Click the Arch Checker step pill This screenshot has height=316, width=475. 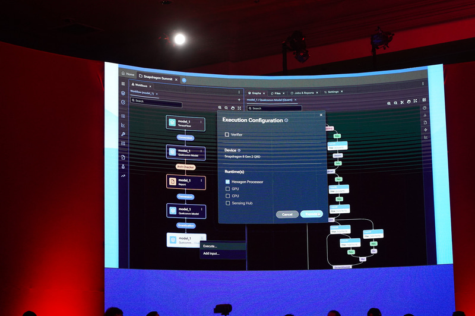pyautogui.click(x=186, y=167)
